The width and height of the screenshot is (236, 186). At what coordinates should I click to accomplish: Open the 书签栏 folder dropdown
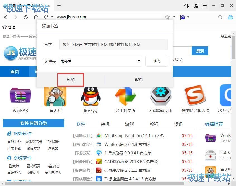point(101,61)
